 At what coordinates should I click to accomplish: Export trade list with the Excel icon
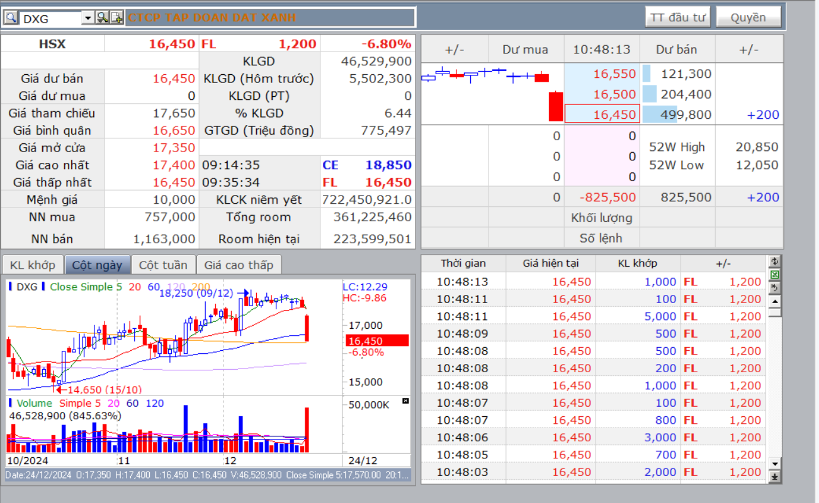point(775,274)
